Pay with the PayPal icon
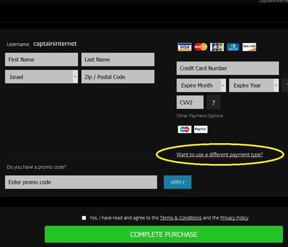The height and width of the screenshot is (247, 288). (x=200, y=130)
